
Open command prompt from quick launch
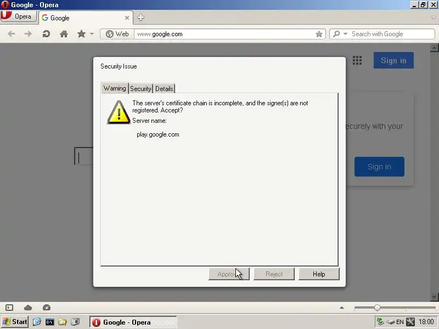pyautogui.click(x=49, y=322)
